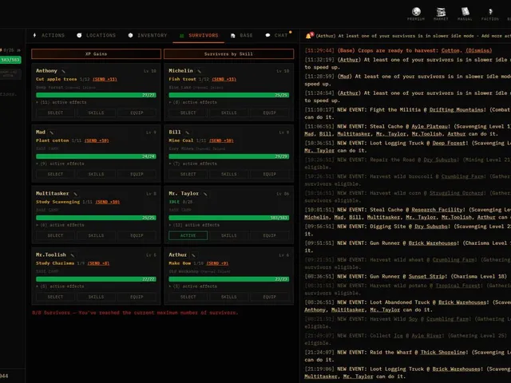Click the Inventory tab icon

click(130, 35)
